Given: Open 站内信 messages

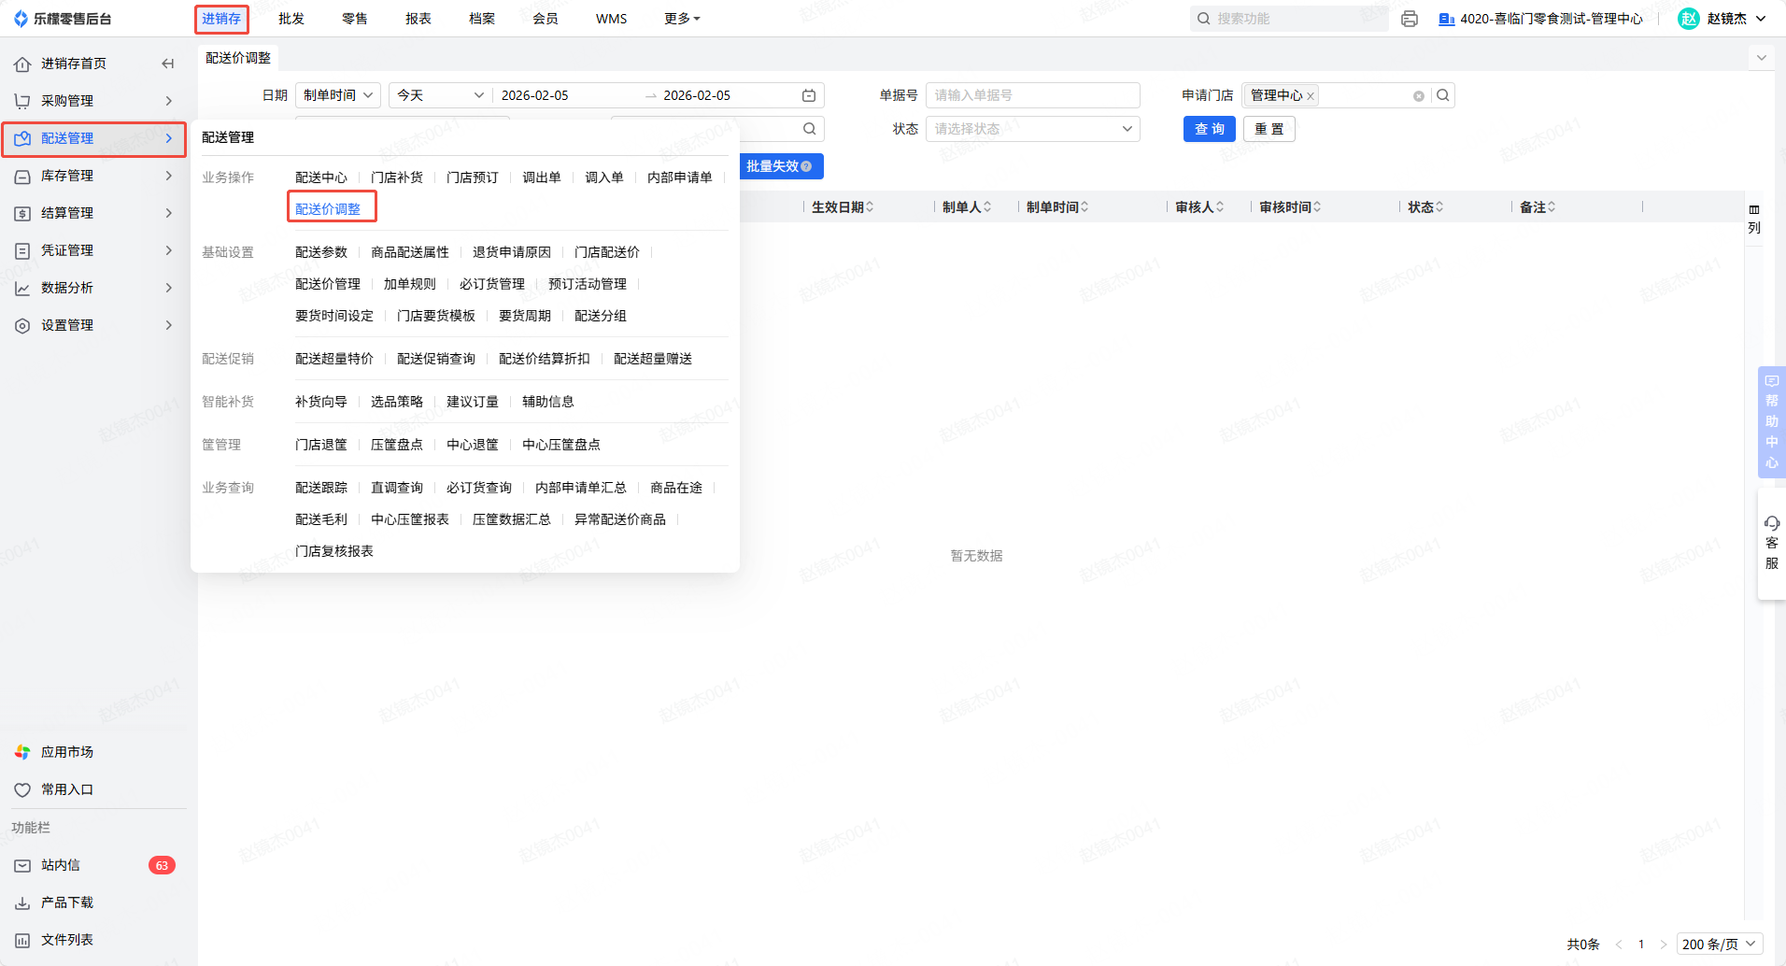Looking at the screenshot, I should coord(93,865).
